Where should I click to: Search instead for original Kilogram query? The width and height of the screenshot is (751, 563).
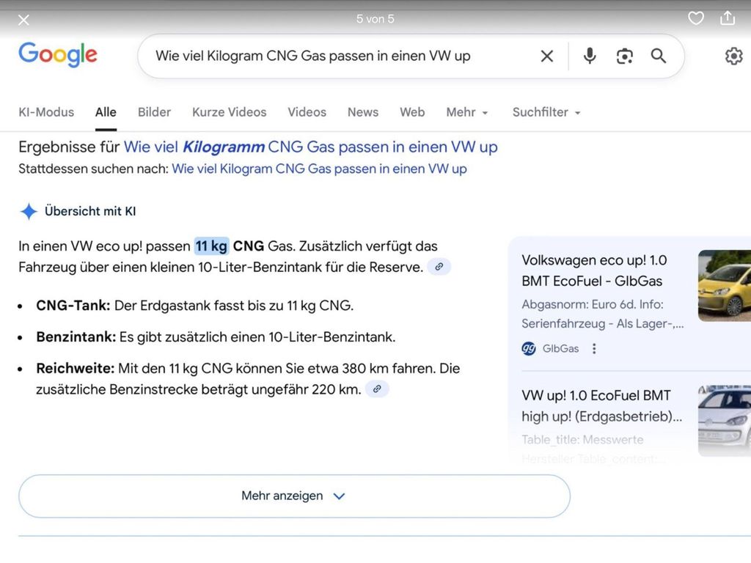[319, 169]
